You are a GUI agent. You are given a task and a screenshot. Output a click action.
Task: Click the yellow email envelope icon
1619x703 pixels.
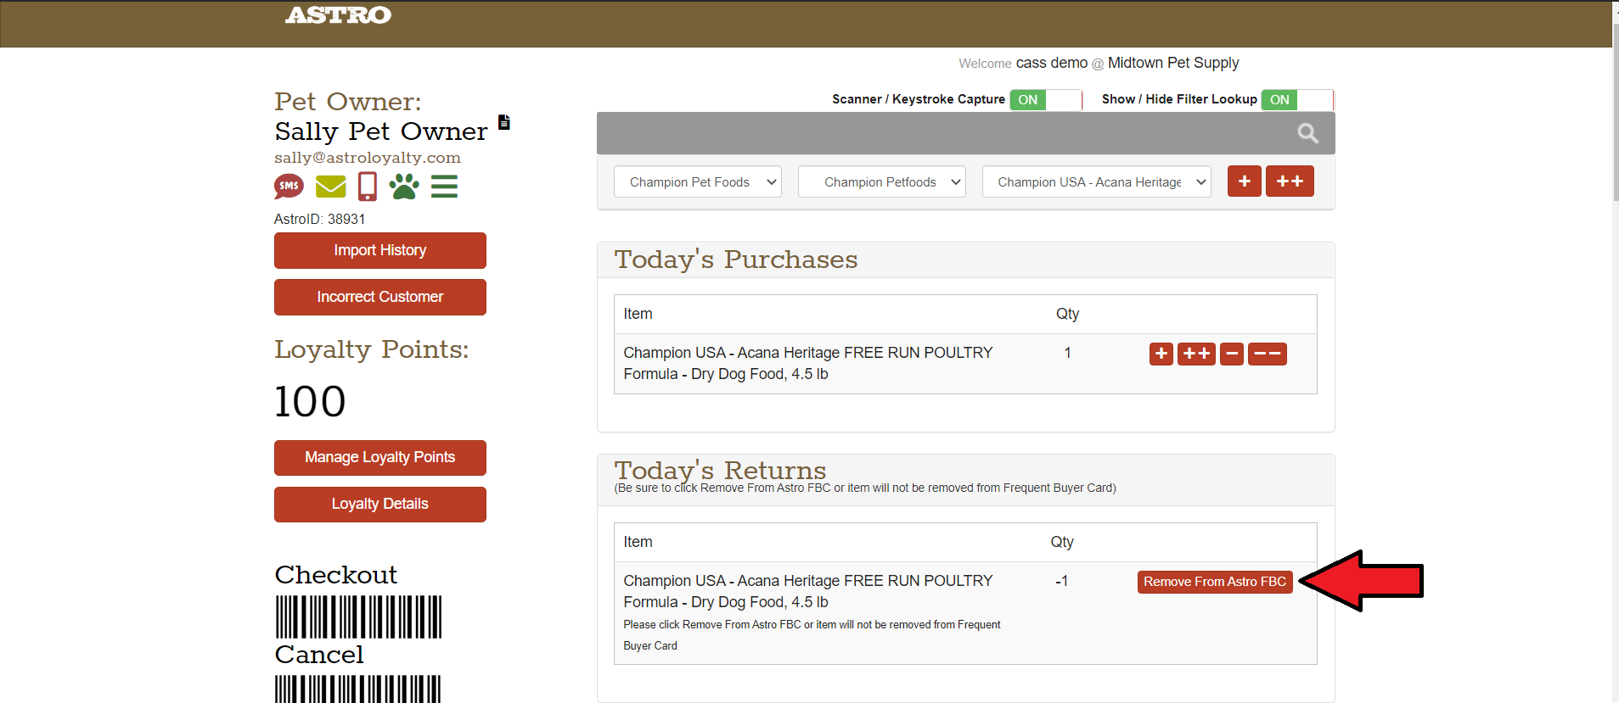tap(330, 186)
